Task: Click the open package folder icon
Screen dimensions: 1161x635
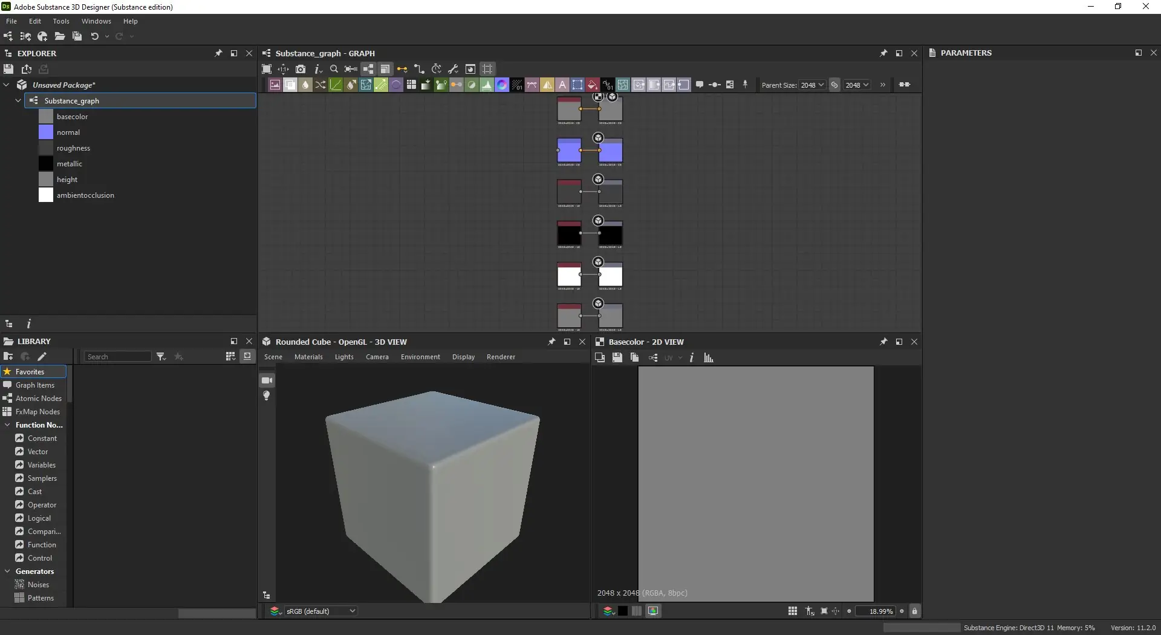Action: click(60, 36)
